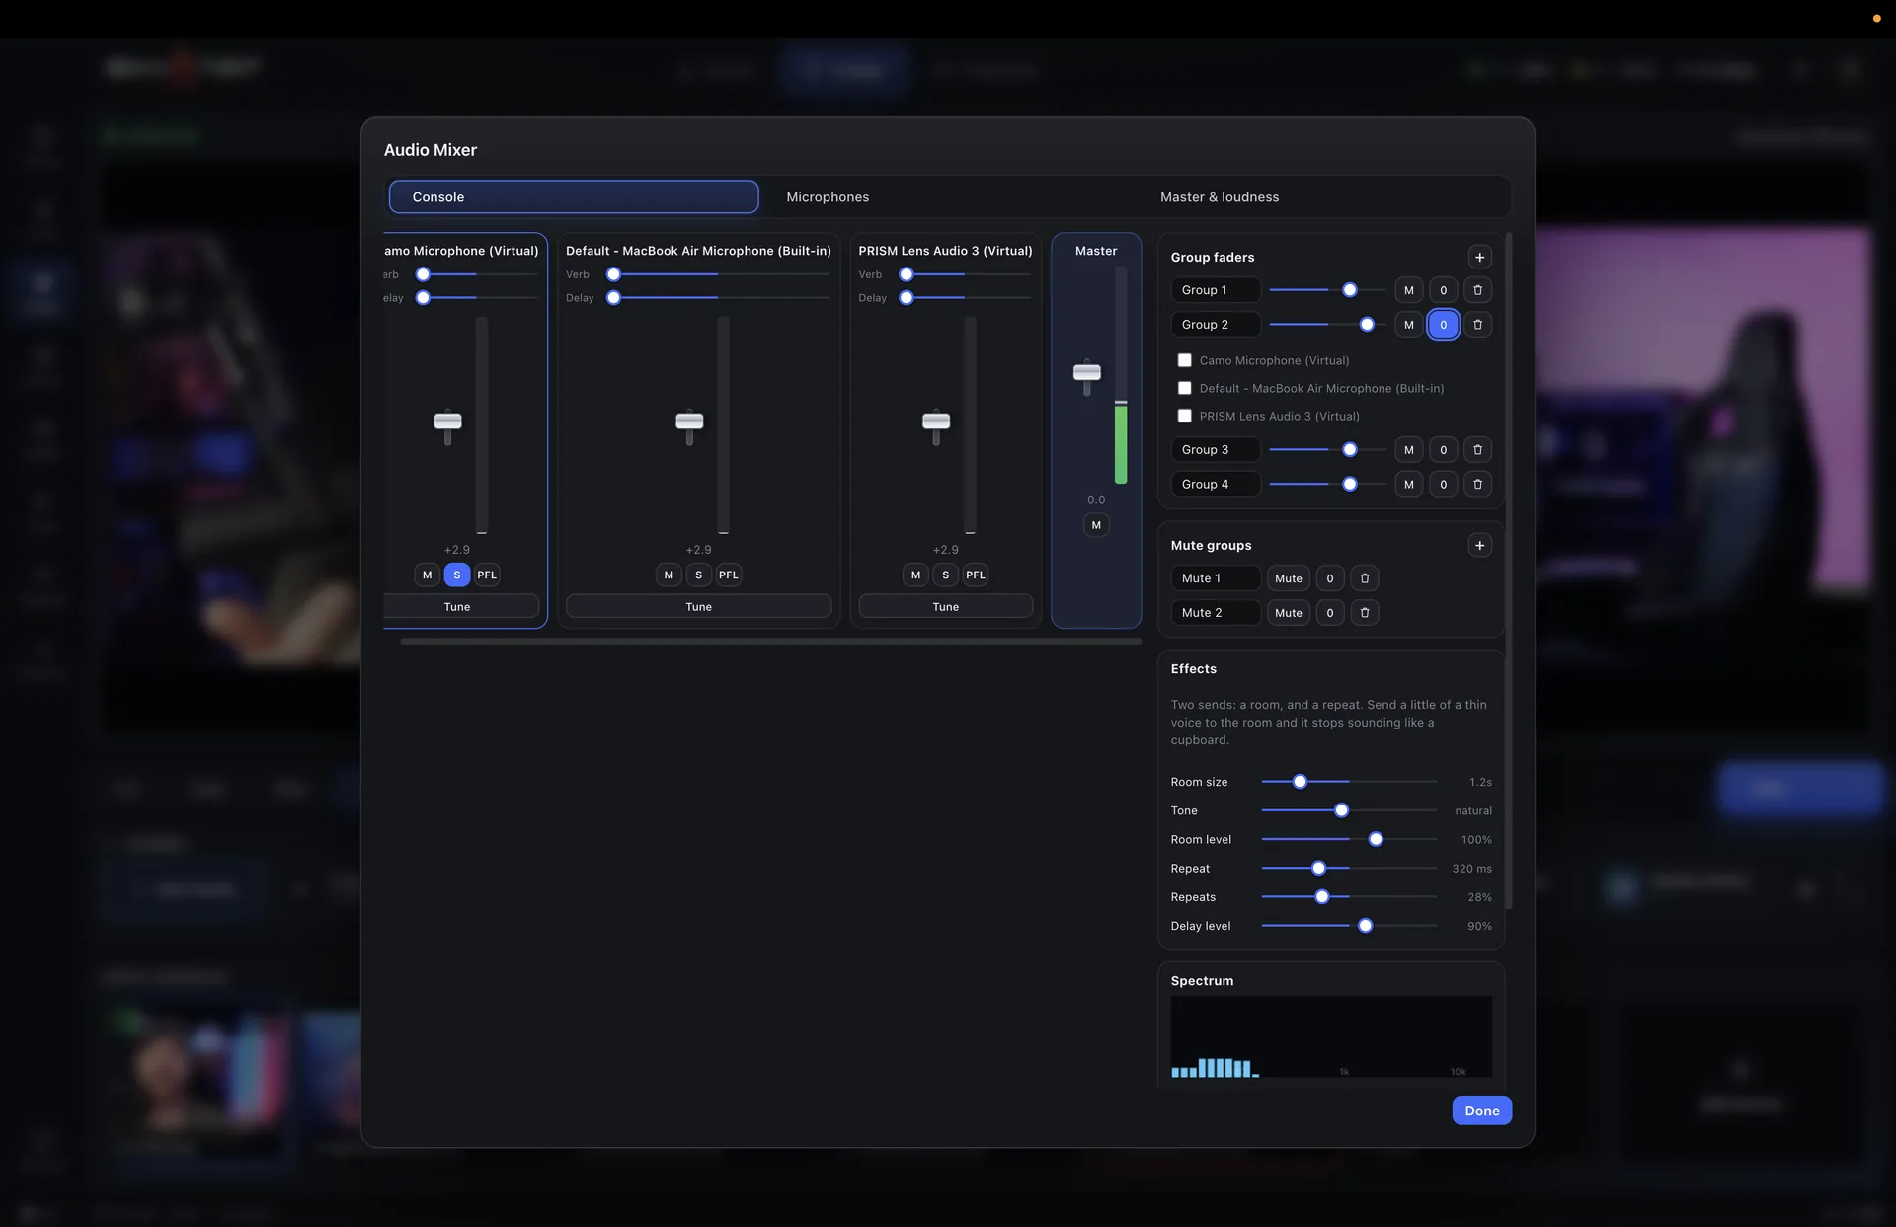This screenshot has height=1227, width=1896.
Task: Click Done to close Audio Mixer
Action: pyautogui.click(x=1481, y=1111)
